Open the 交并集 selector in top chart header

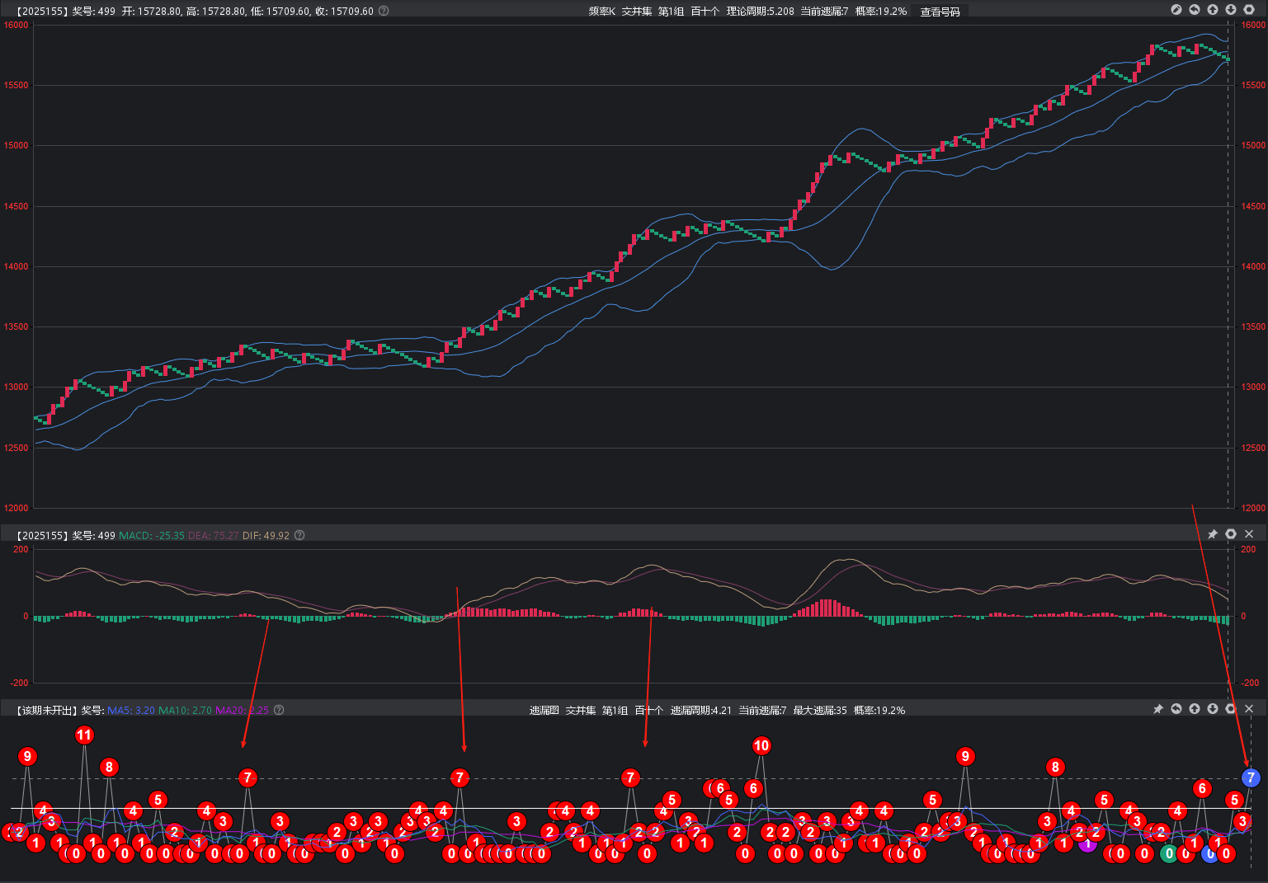coord(636,12)
